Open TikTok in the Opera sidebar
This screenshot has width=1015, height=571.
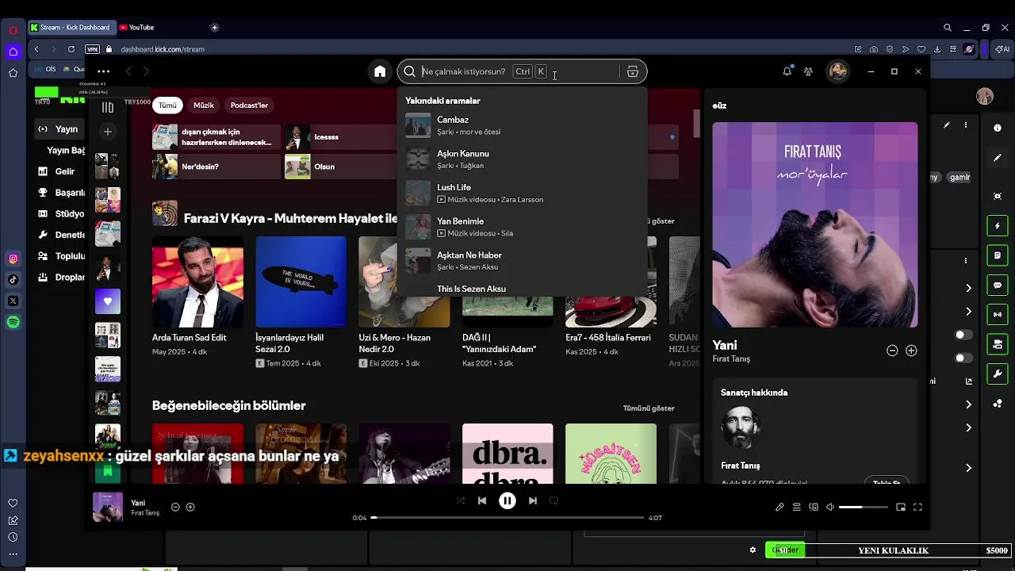[13, 279]
